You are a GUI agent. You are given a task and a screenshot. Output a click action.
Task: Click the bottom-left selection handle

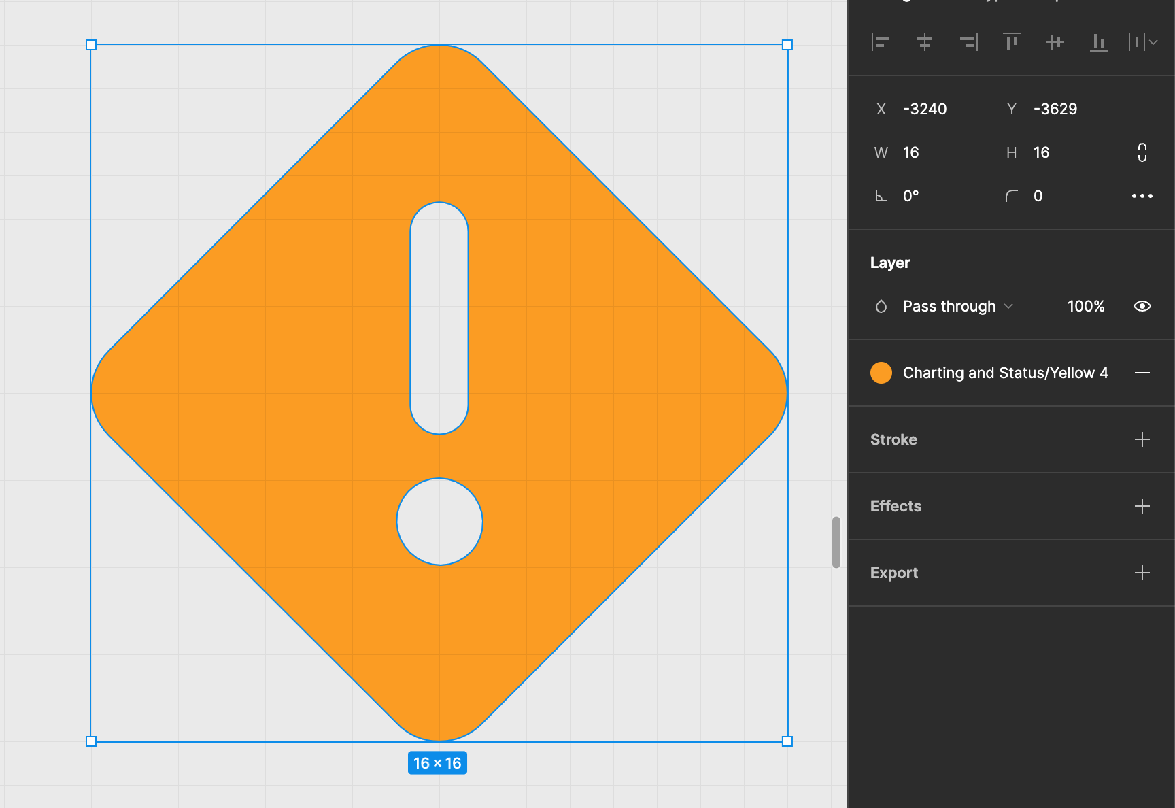click(91, 741)
